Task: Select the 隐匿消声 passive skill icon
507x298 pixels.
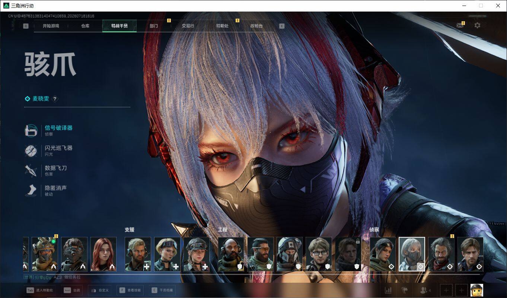Action: pyautogui.click(x=31, y=191)
